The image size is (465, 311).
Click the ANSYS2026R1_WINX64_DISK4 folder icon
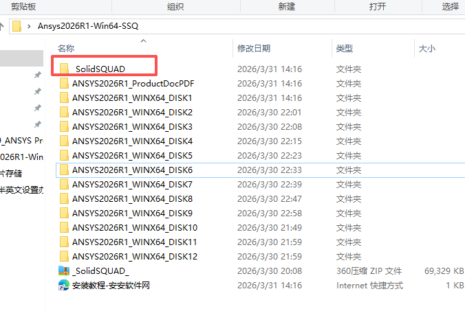tap(64, 141)
